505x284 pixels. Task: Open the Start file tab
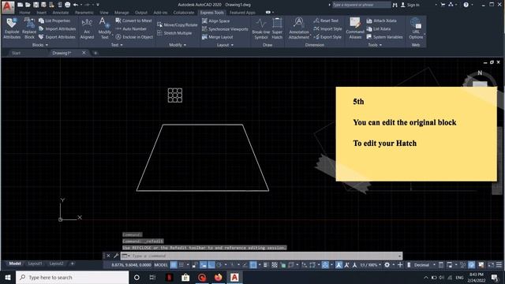coord(16,53)
